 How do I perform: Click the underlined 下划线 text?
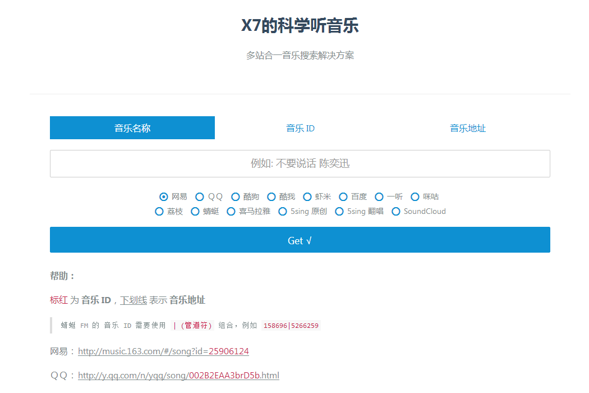pos(134,300)
